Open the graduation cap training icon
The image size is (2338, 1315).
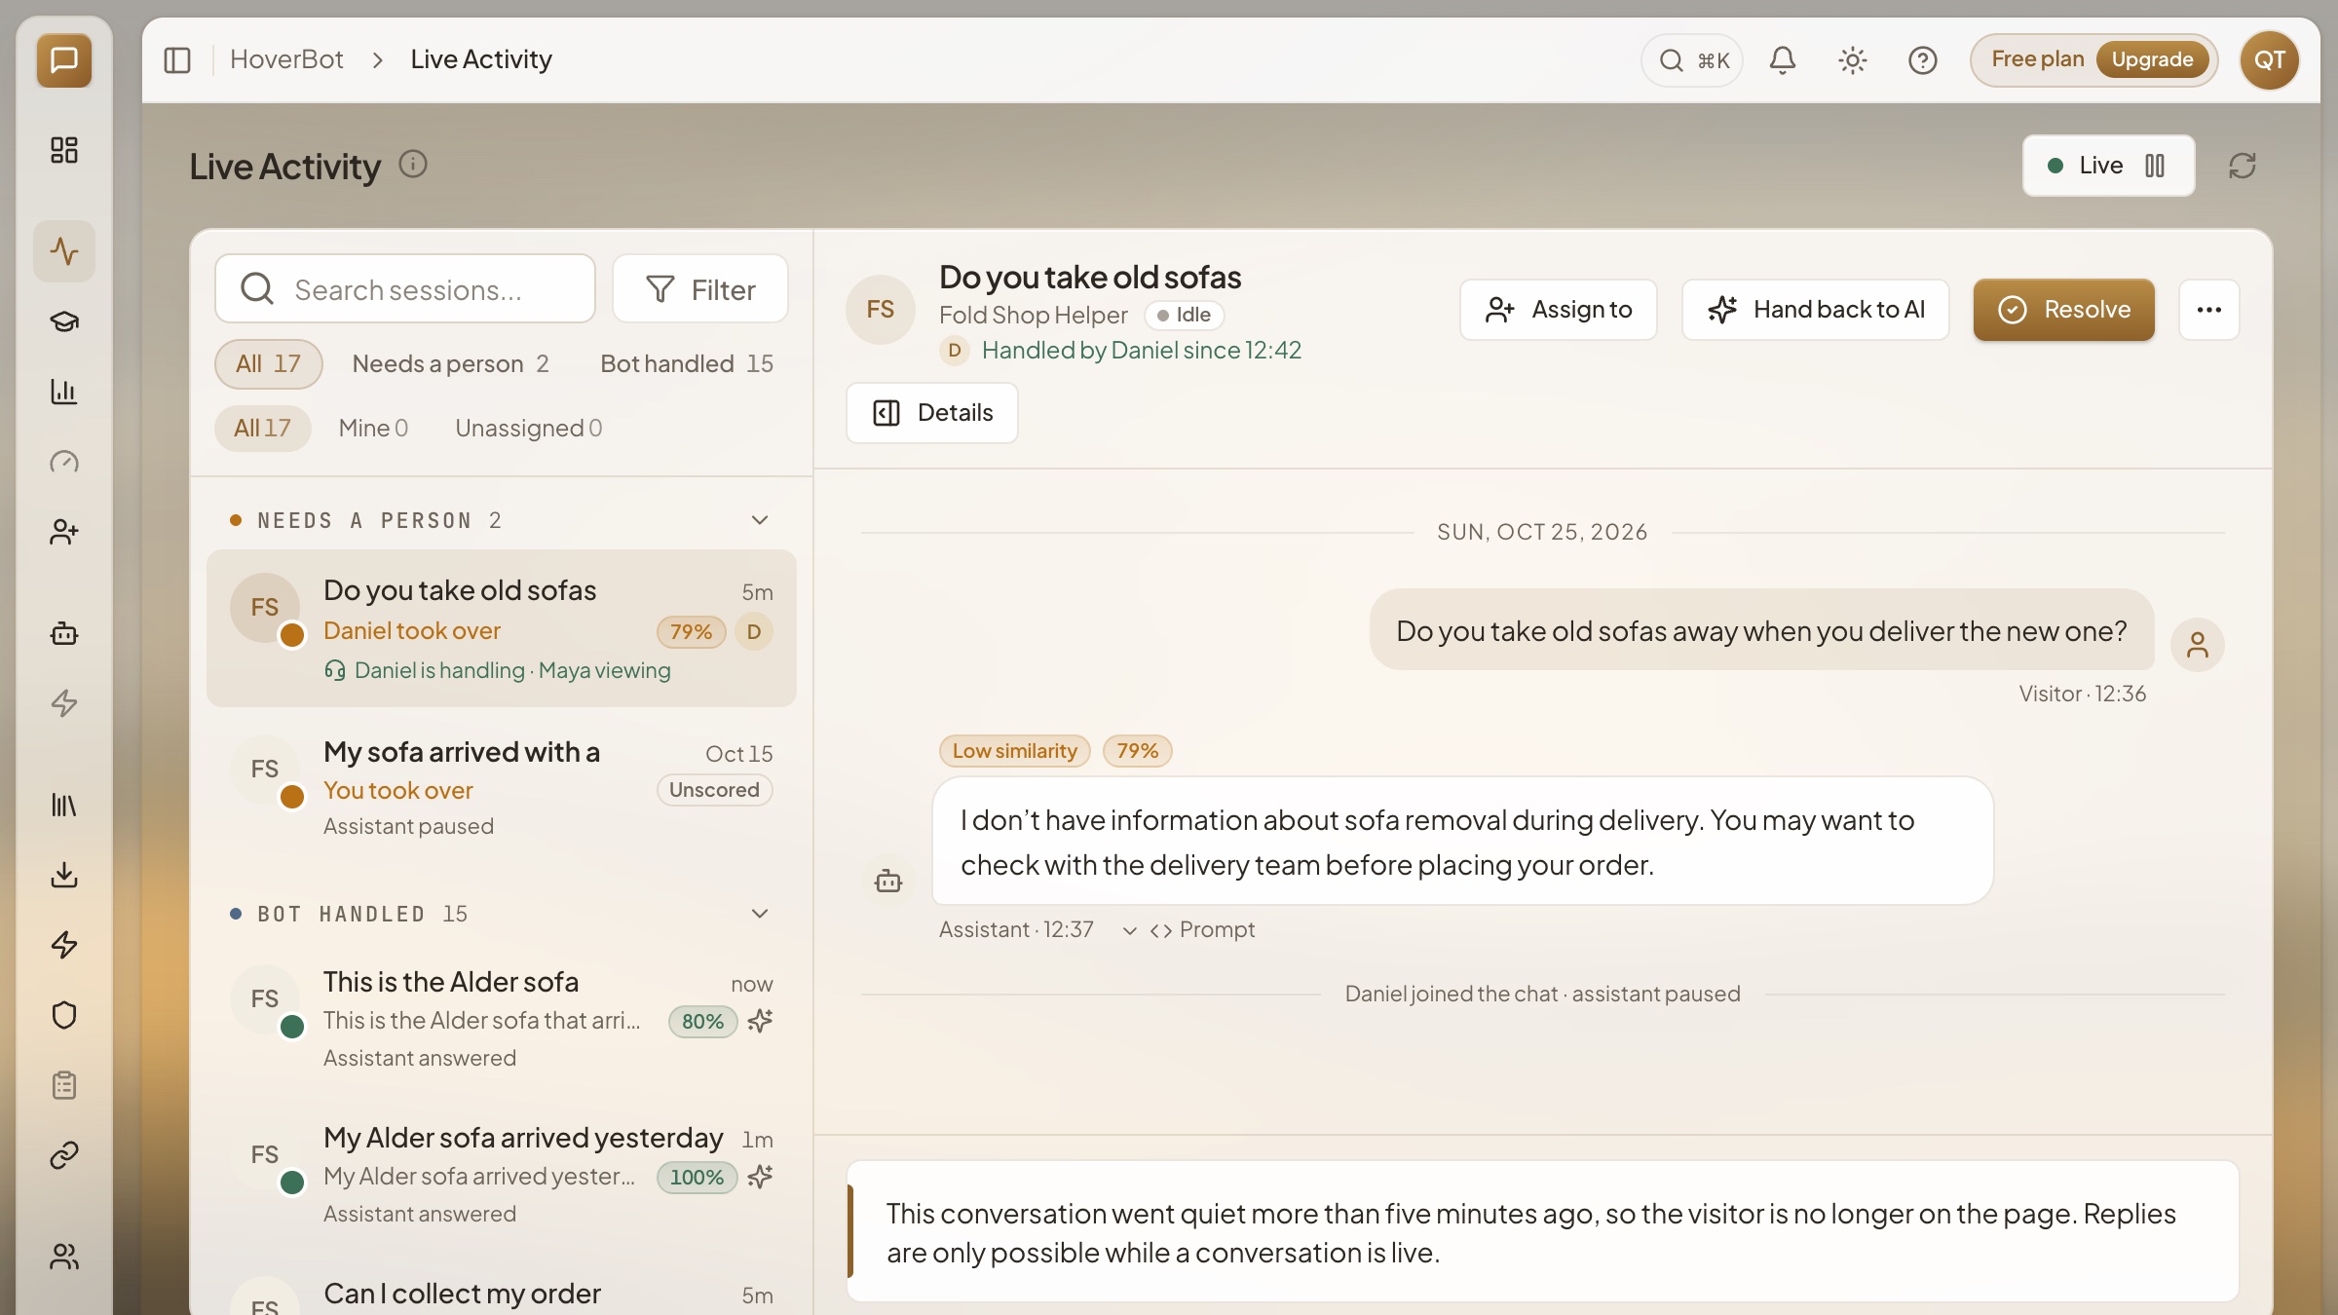[64, 321]
